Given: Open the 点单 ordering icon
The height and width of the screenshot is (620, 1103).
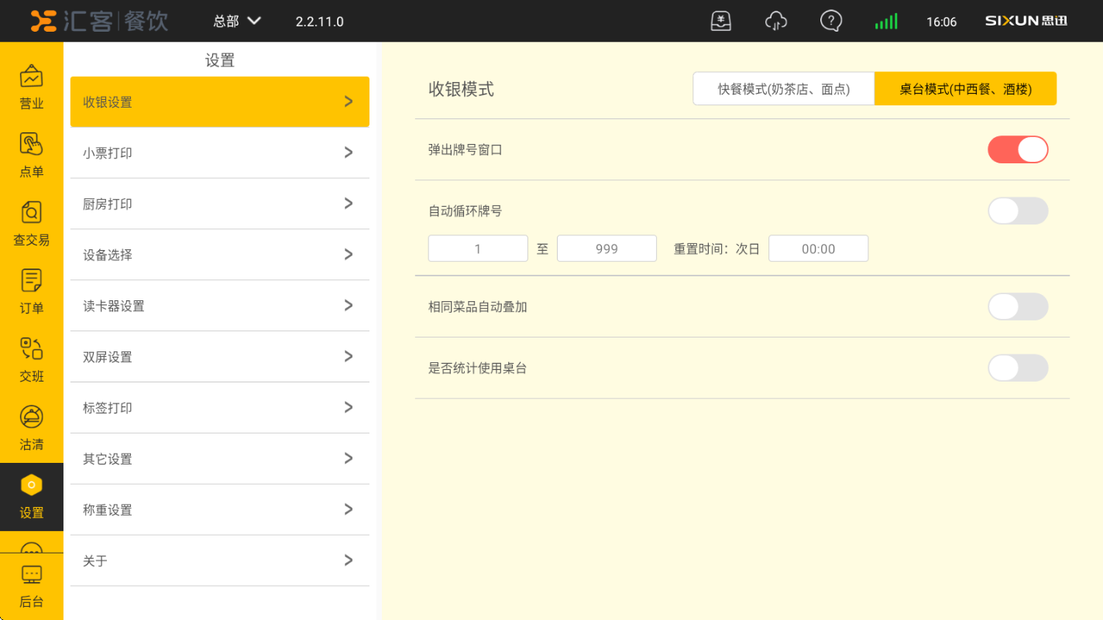Looking at the screenshot, I should point(31,155).
